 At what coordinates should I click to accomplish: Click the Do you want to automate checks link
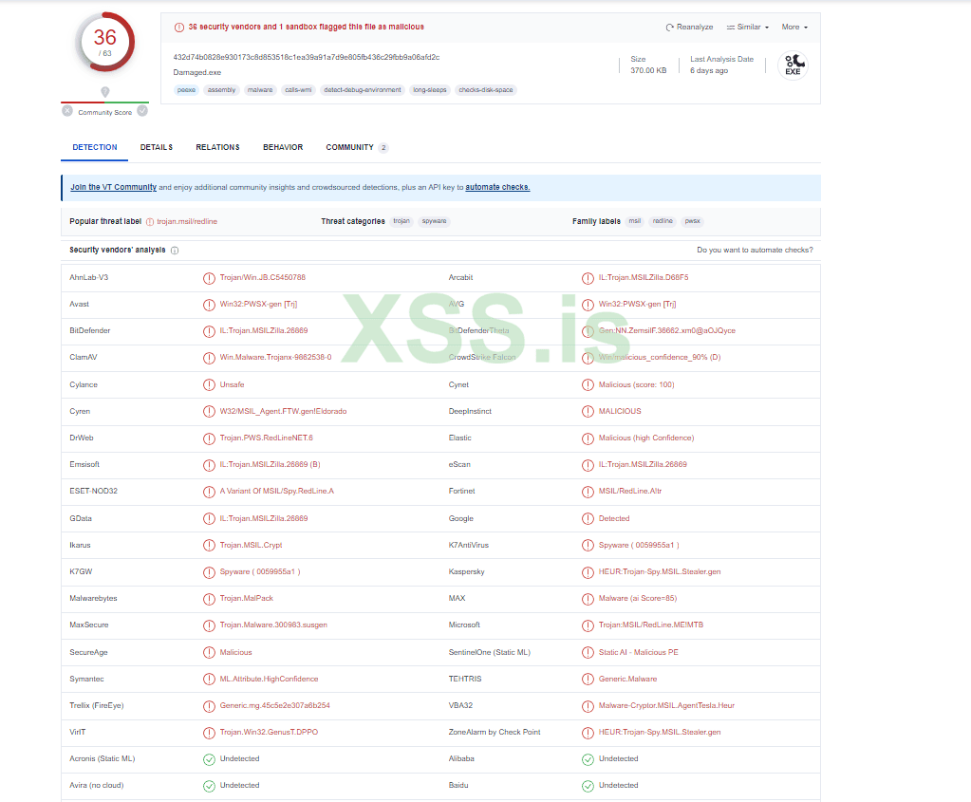[x=755, y=251]
